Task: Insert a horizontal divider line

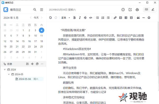Action: pyautogui.click(x=143, y=18)
